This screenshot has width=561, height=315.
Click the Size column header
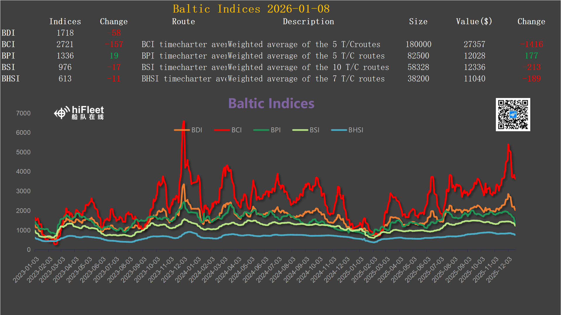pyautogui.click(x=418, y=22)
